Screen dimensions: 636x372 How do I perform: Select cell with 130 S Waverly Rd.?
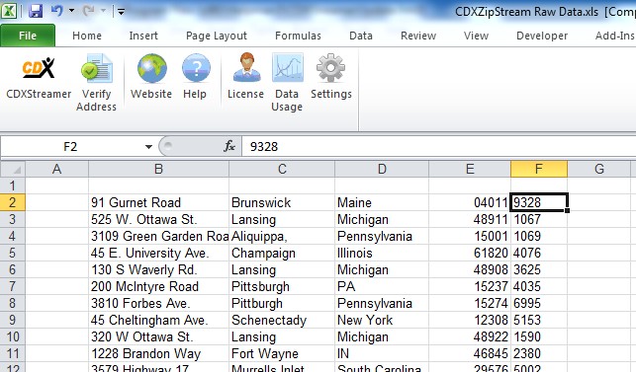pos(158,269)
